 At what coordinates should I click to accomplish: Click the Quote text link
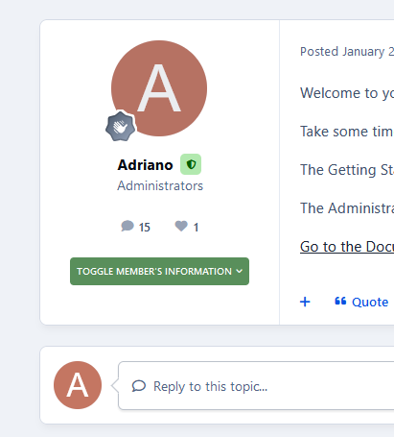tap(370, 302)
